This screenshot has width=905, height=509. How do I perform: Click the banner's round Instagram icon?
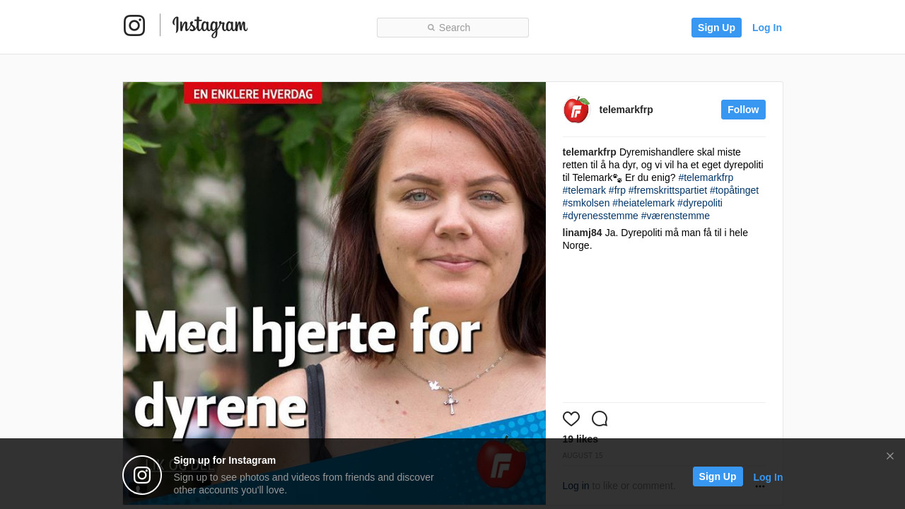tap(142, 475)
